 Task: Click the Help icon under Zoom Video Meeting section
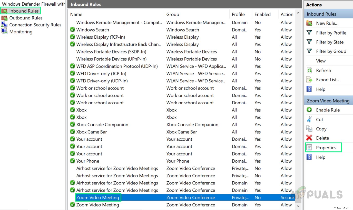[309, 157]
